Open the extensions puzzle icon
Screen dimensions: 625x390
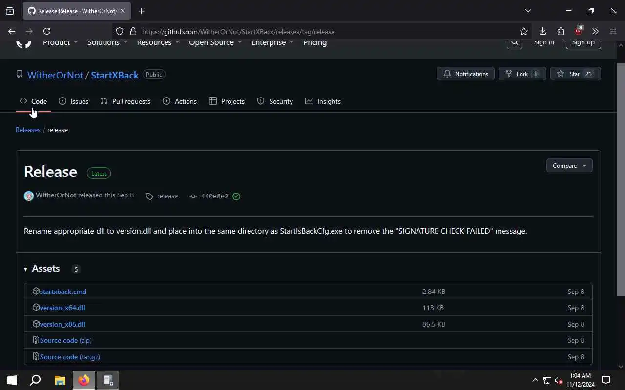coord(561,31)
